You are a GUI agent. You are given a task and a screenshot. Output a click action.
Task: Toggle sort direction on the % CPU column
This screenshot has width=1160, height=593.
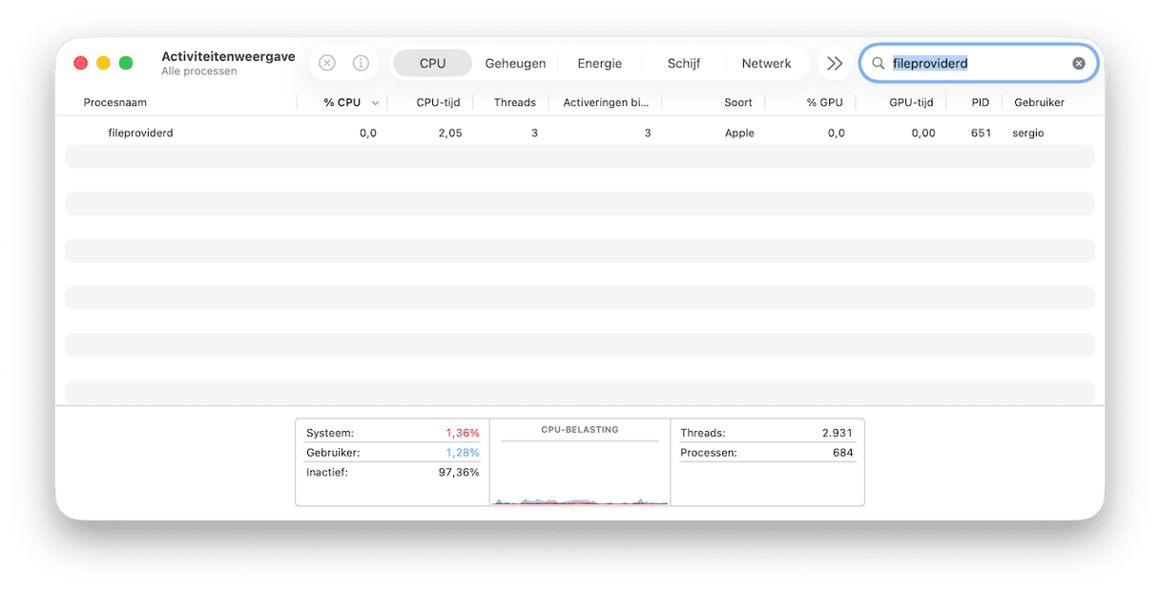coord(344,102)
